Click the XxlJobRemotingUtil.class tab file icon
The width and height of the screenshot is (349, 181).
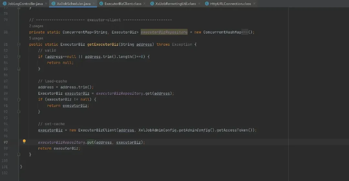[x=152, y=4]
